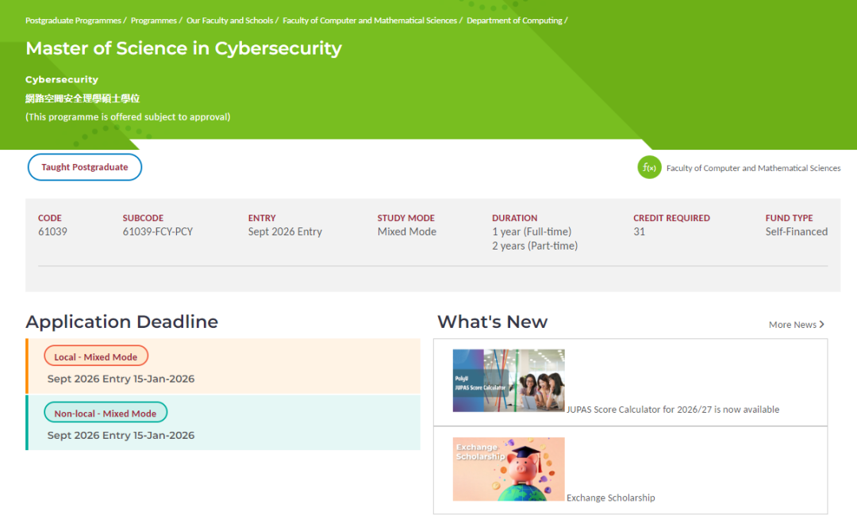Open Faculty of Computer and Mathematical Sciences breadcrumb
Screen dimensions: 857x530
pyautogui.click(x=369, y=21)
